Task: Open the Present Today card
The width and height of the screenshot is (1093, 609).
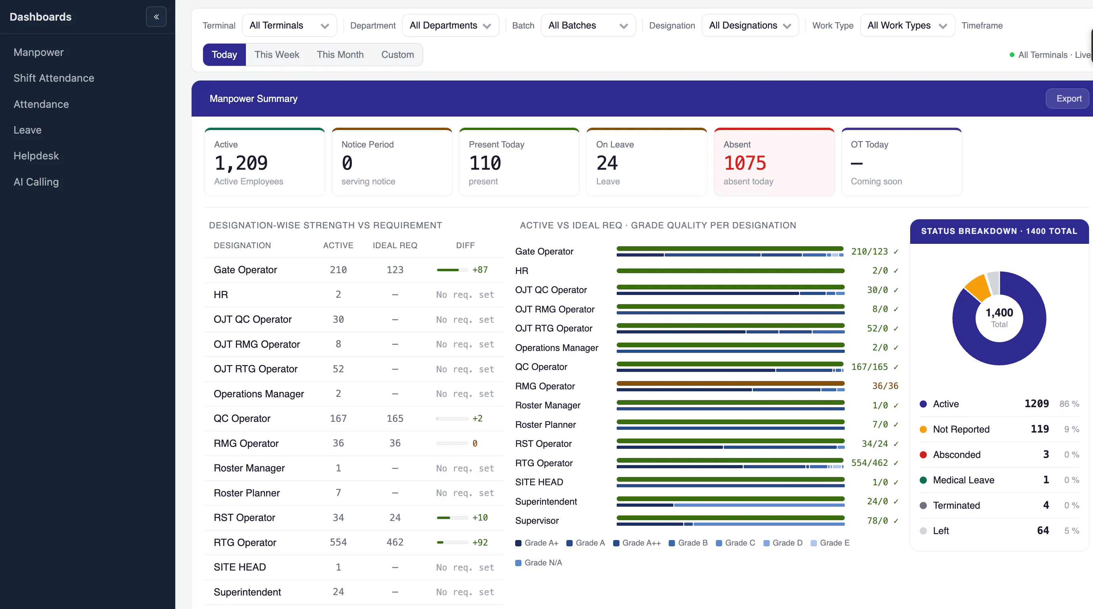Action: pyautogui.click(x=520, y=162)
